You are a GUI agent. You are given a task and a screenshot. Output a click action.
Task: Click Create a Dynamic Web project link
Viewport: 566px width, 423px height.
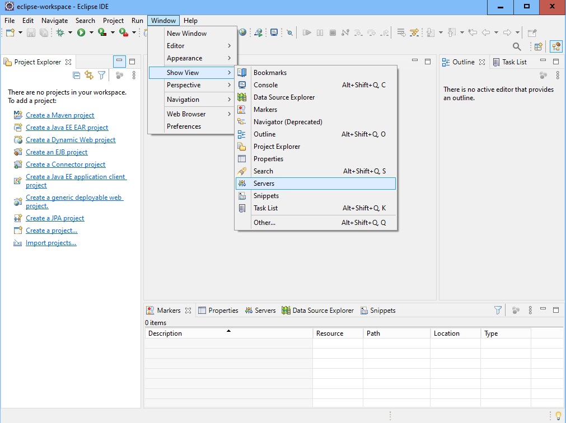tap(71, 139)
